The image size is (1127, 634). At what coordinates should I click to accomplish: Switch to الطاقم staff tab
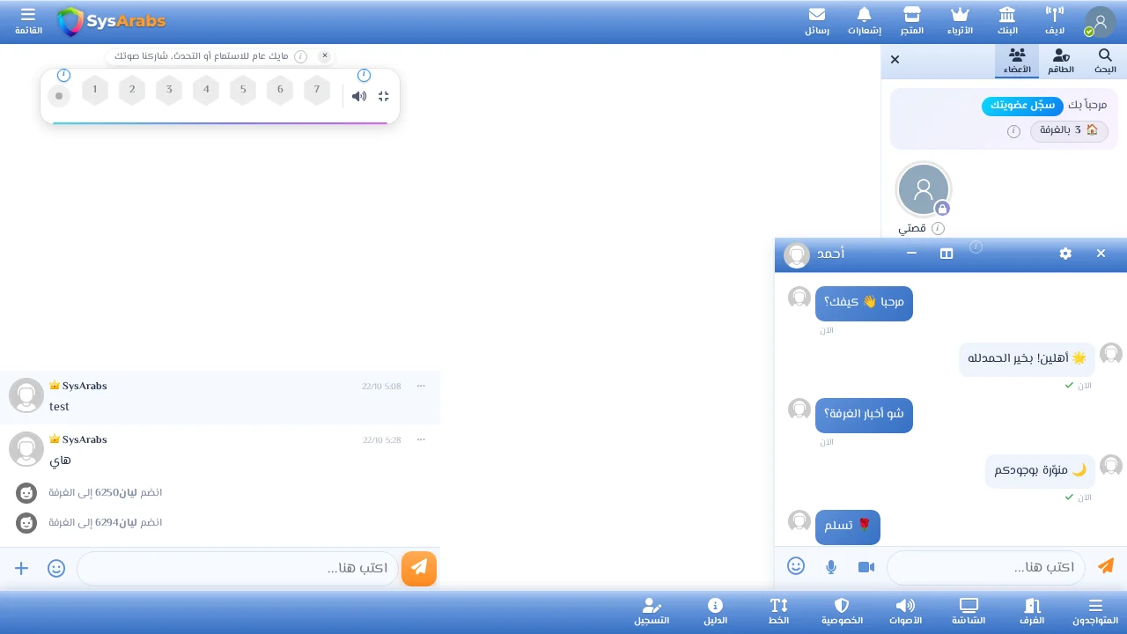[x=1061, y=61]
